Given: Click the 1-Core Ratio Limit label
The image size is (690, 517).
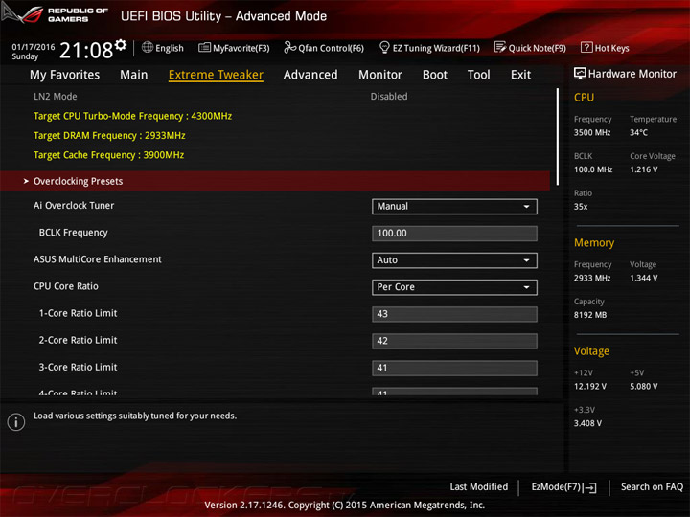Looking at the screenshot, I should point(78,313).
